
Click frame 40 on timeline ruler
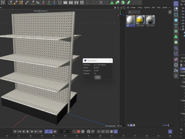(x=54, y=136)
